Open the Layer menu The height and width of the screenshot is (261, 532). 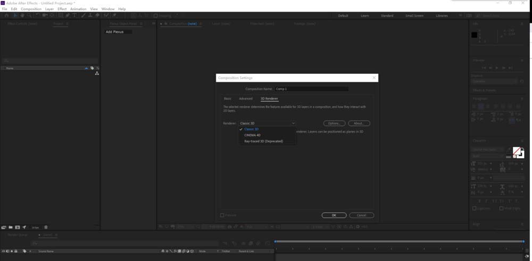[x=49, y=9]
